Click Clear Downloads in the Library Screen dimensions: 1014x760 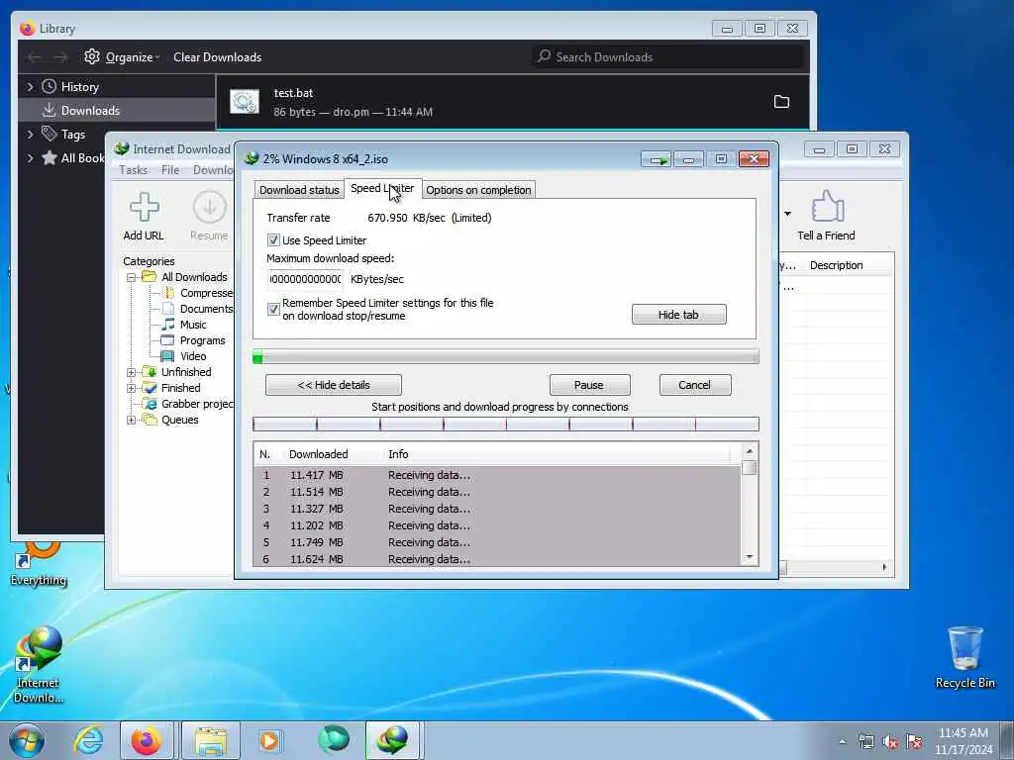(x=217, y=56)
